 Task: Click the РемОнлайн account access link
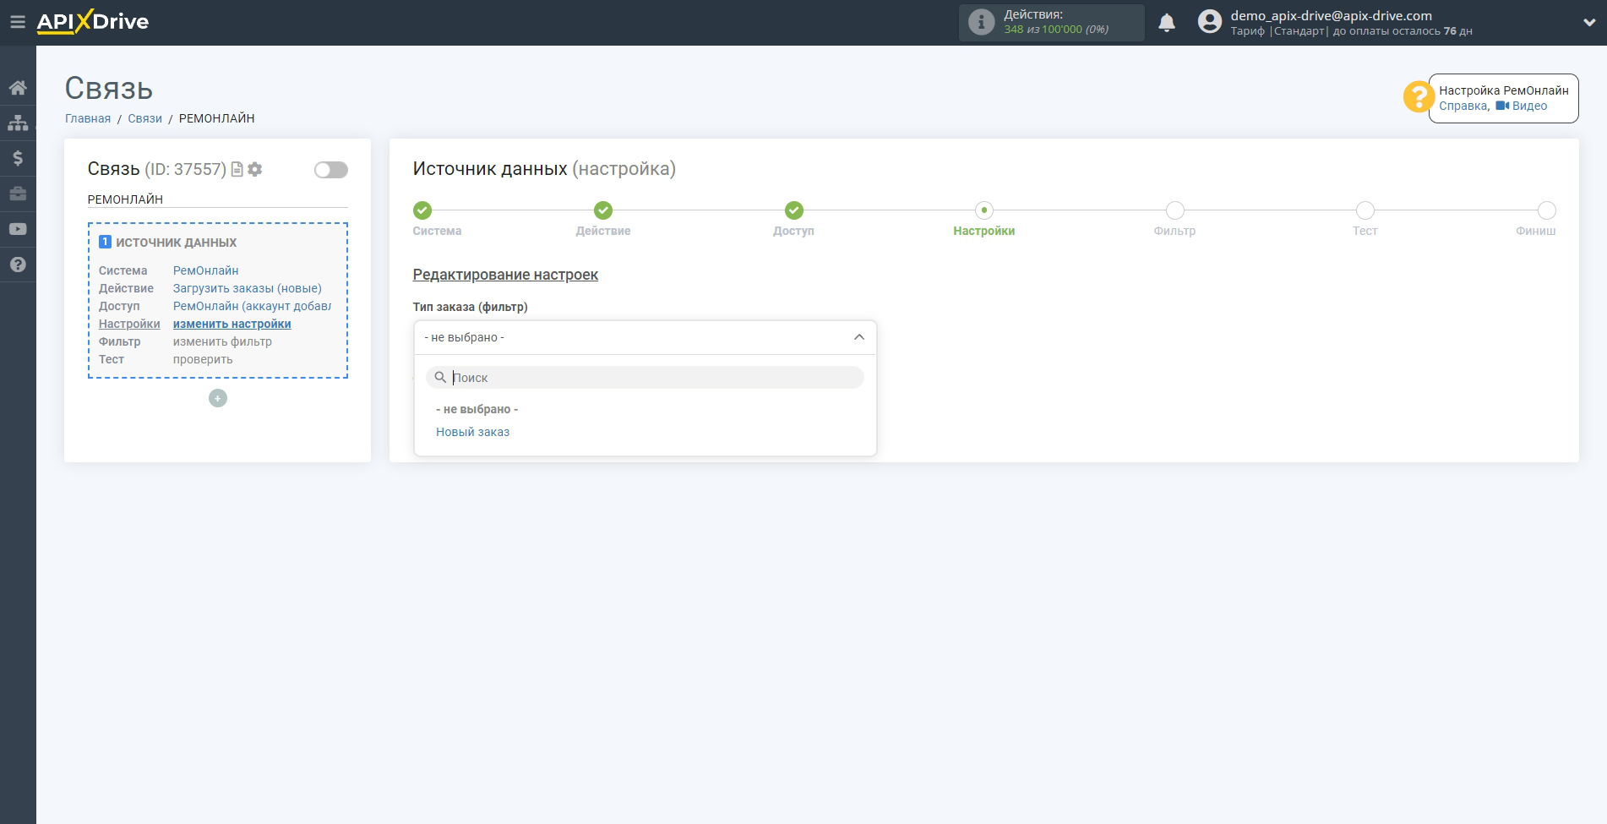252,306
